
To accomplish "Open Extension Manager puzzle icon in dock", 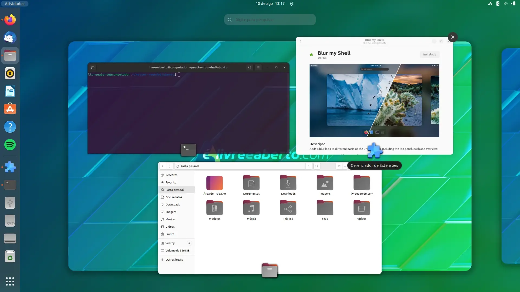I will (10, 167).
